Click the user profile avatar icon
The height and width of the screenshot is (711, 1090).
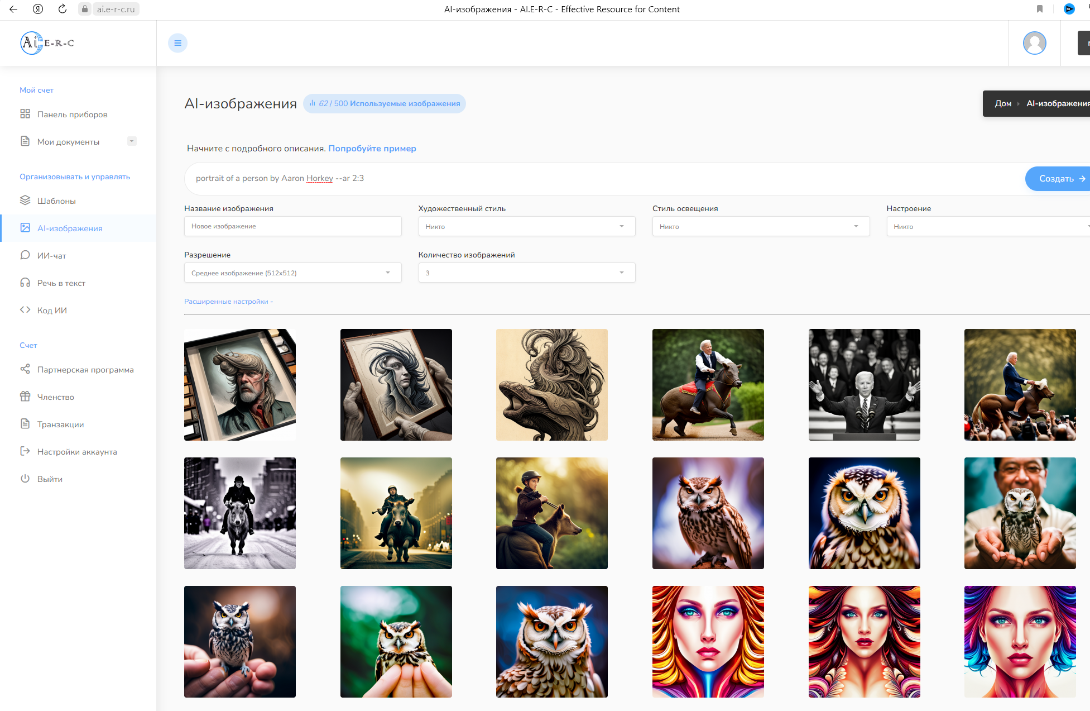point(1034,43)
